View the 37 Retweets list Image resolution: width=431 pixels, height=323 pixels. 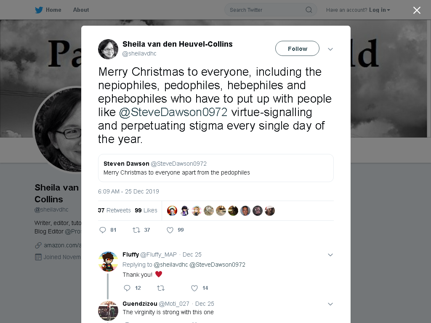click(x=114, y=210)
